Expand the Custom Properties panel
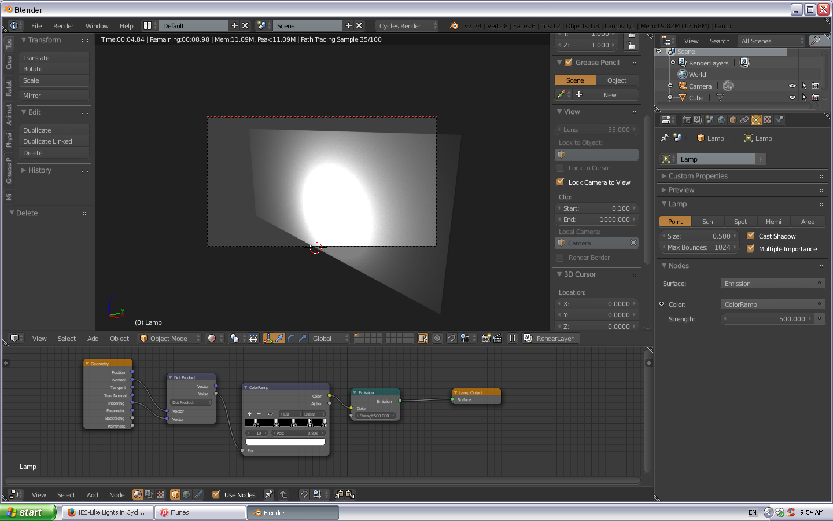The height and width of the screenshot is (521, 833). point(698,176)
